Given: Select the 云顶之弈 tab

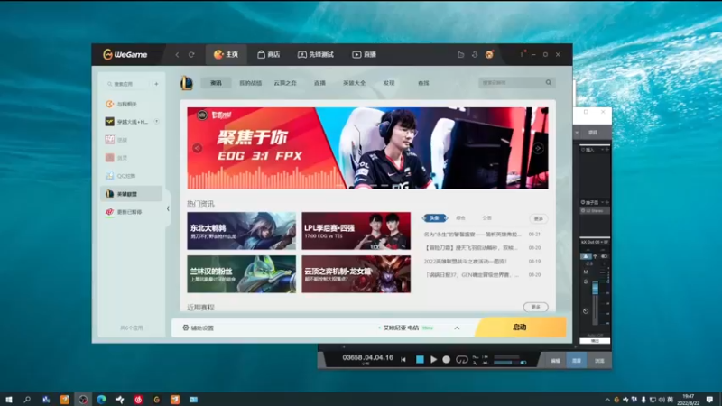Looking at the screenshot, I should [x=285, y=83].
